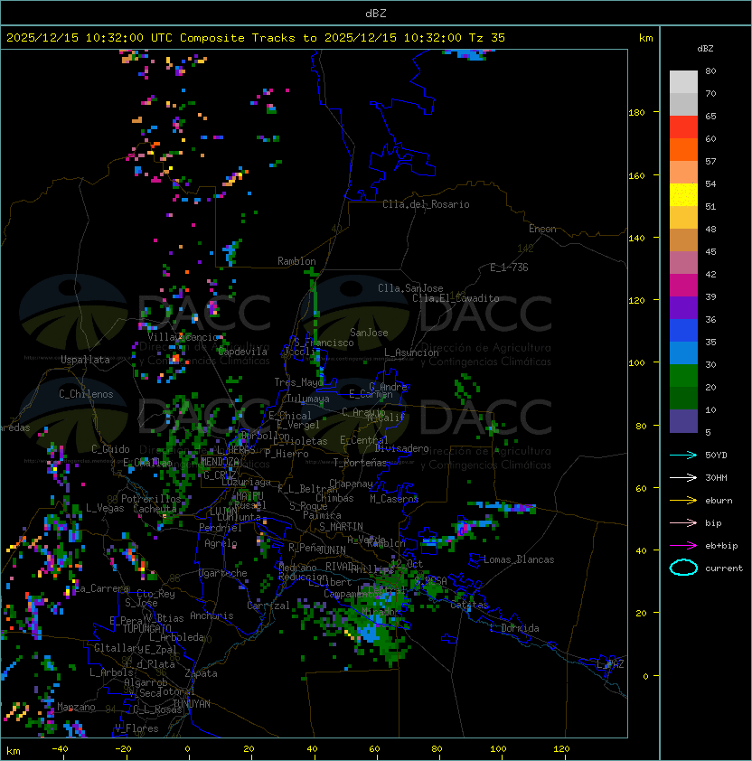Click the 'L_Dormida' place label
Screen dimensions: 752x761
click(x=514, y=628)
